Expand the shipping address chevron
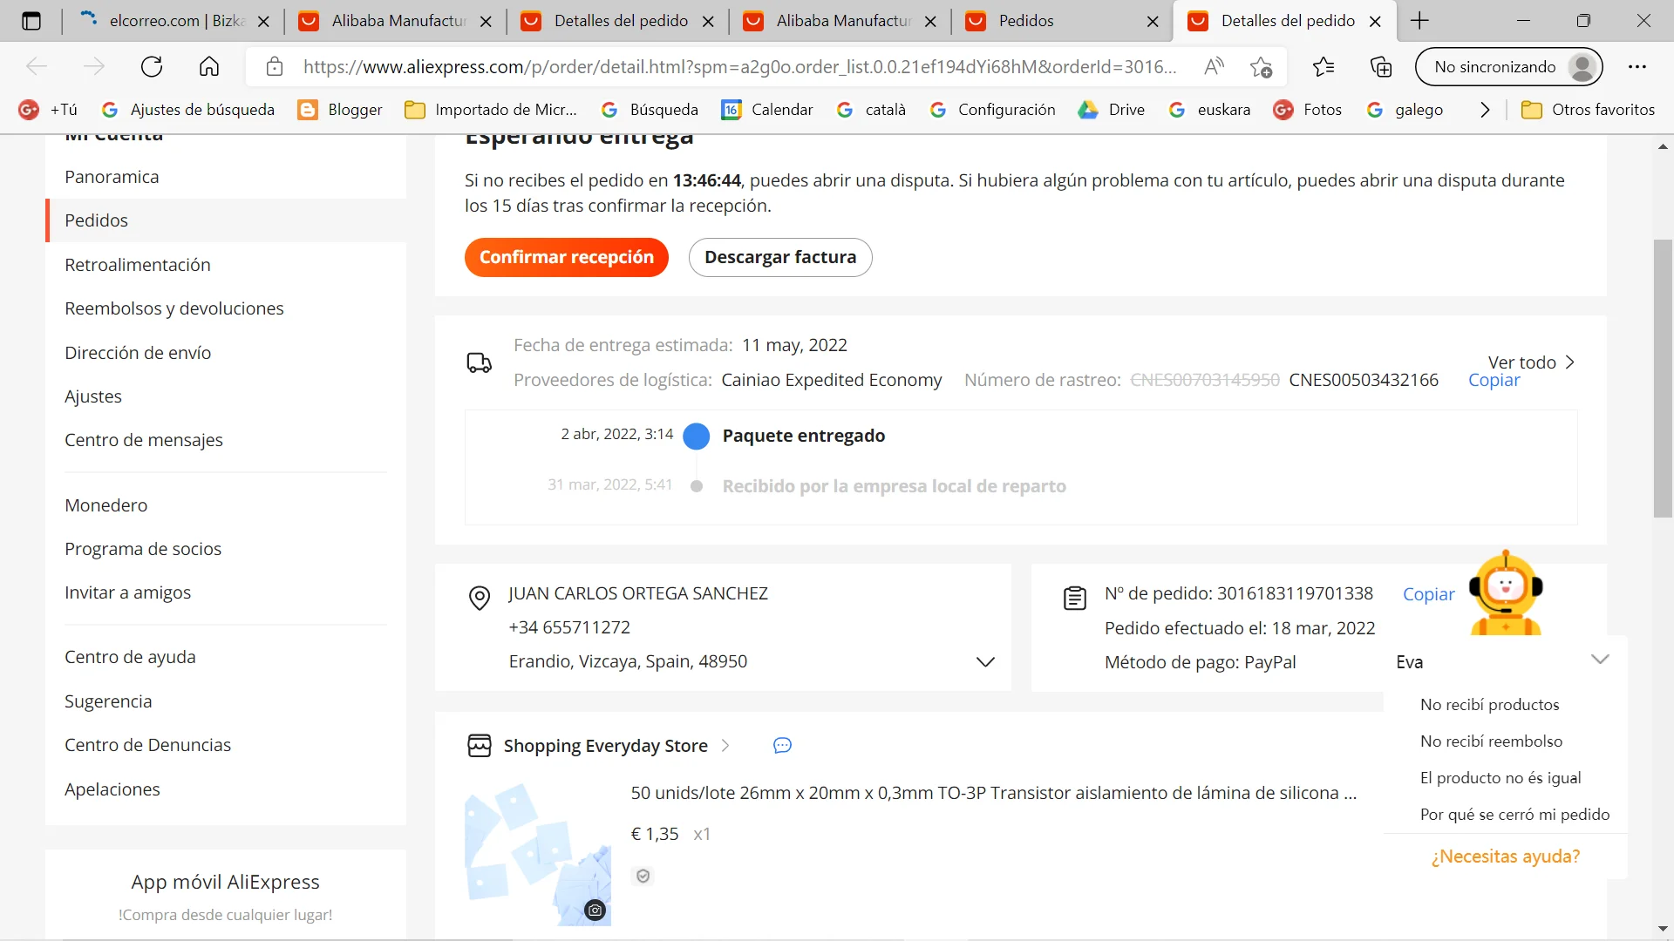The width and height of the screenshot is (1674, 941). [985, 662]
